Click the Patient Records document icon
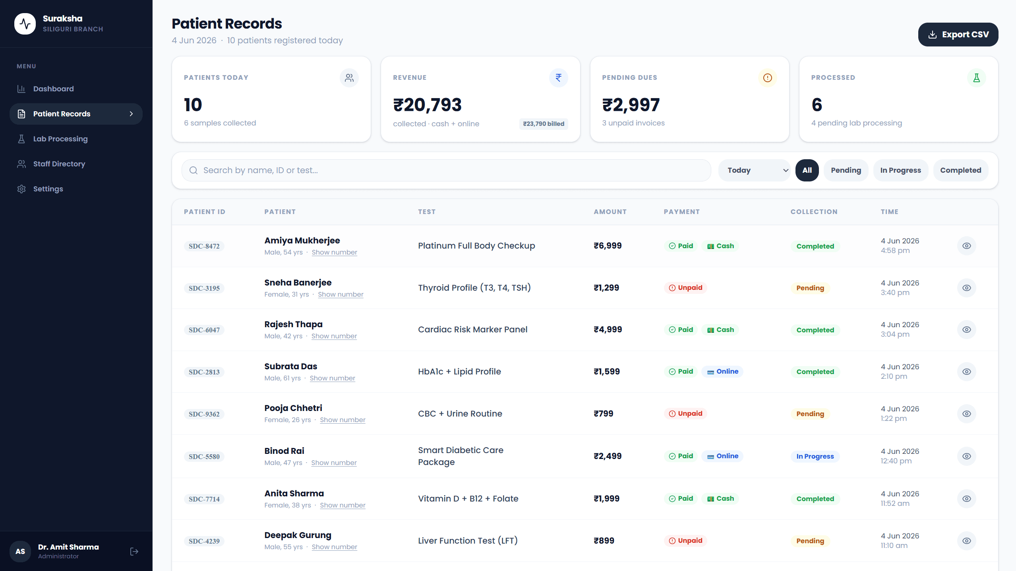Image resolution: width=1016 pixels, height=571 pixels. (21, 114)
